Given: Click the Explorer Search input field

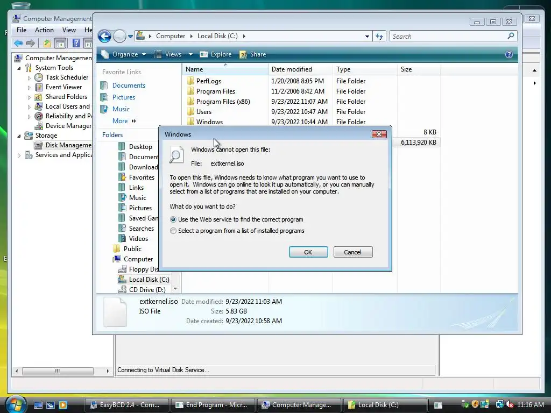Looking at the screenshot, I should [x=448, y=36].
